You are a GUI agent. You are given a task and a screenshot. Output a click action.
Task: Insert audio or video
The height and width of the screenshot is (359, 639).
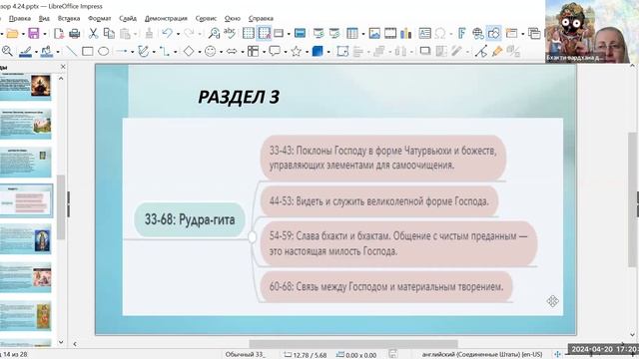[x=390, y=33]
